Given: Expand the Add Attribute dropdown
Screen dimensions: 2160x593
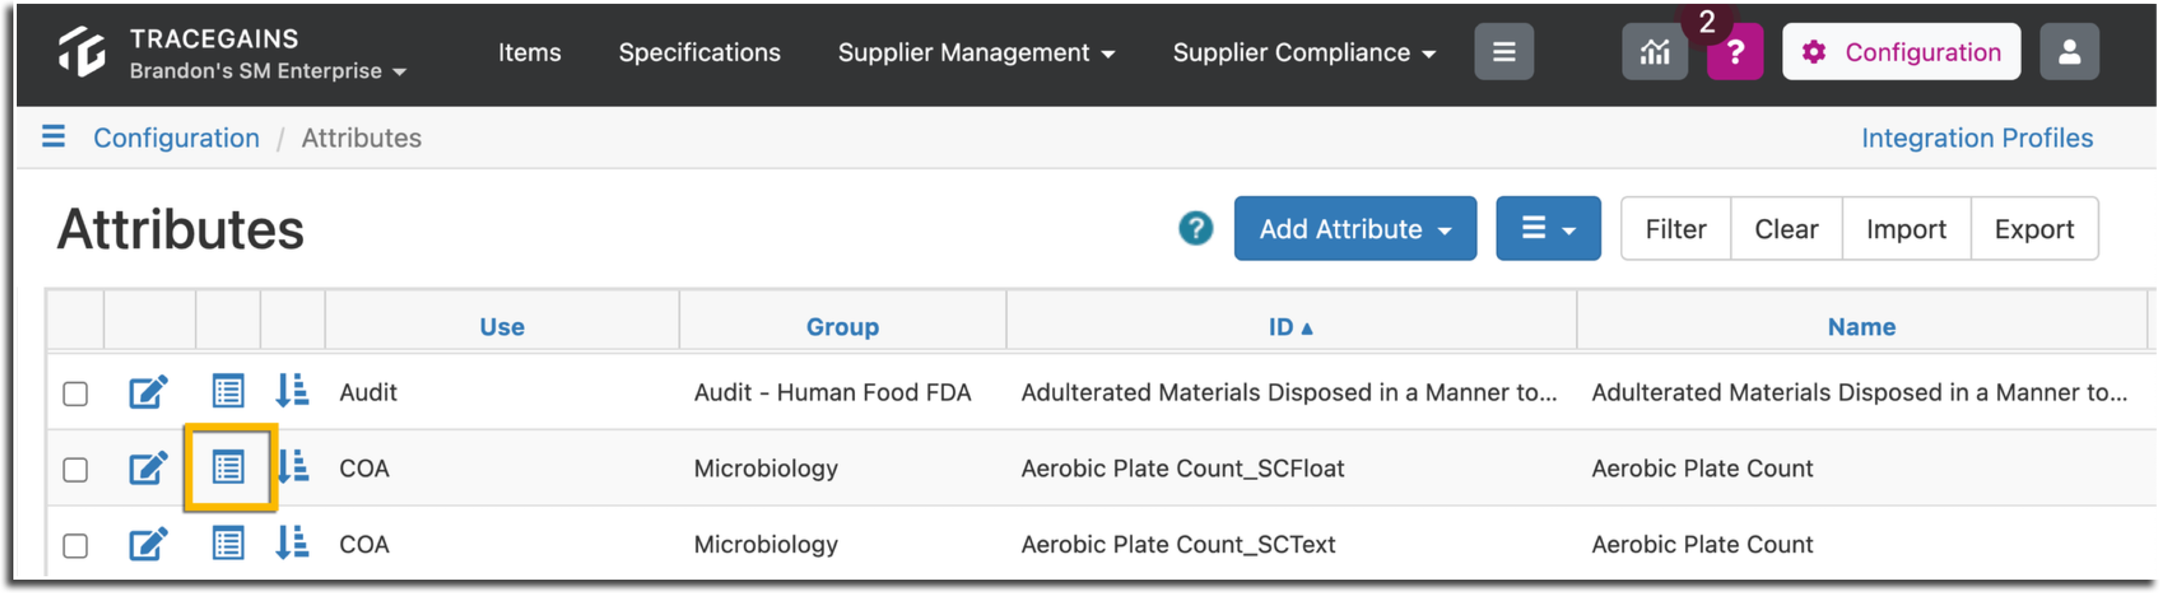Looking at the screenshot, I should [1355, 229].
